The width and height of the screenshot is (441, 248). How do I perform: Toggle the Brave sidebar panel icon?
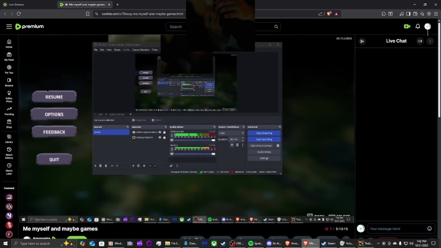pos(408,14)
